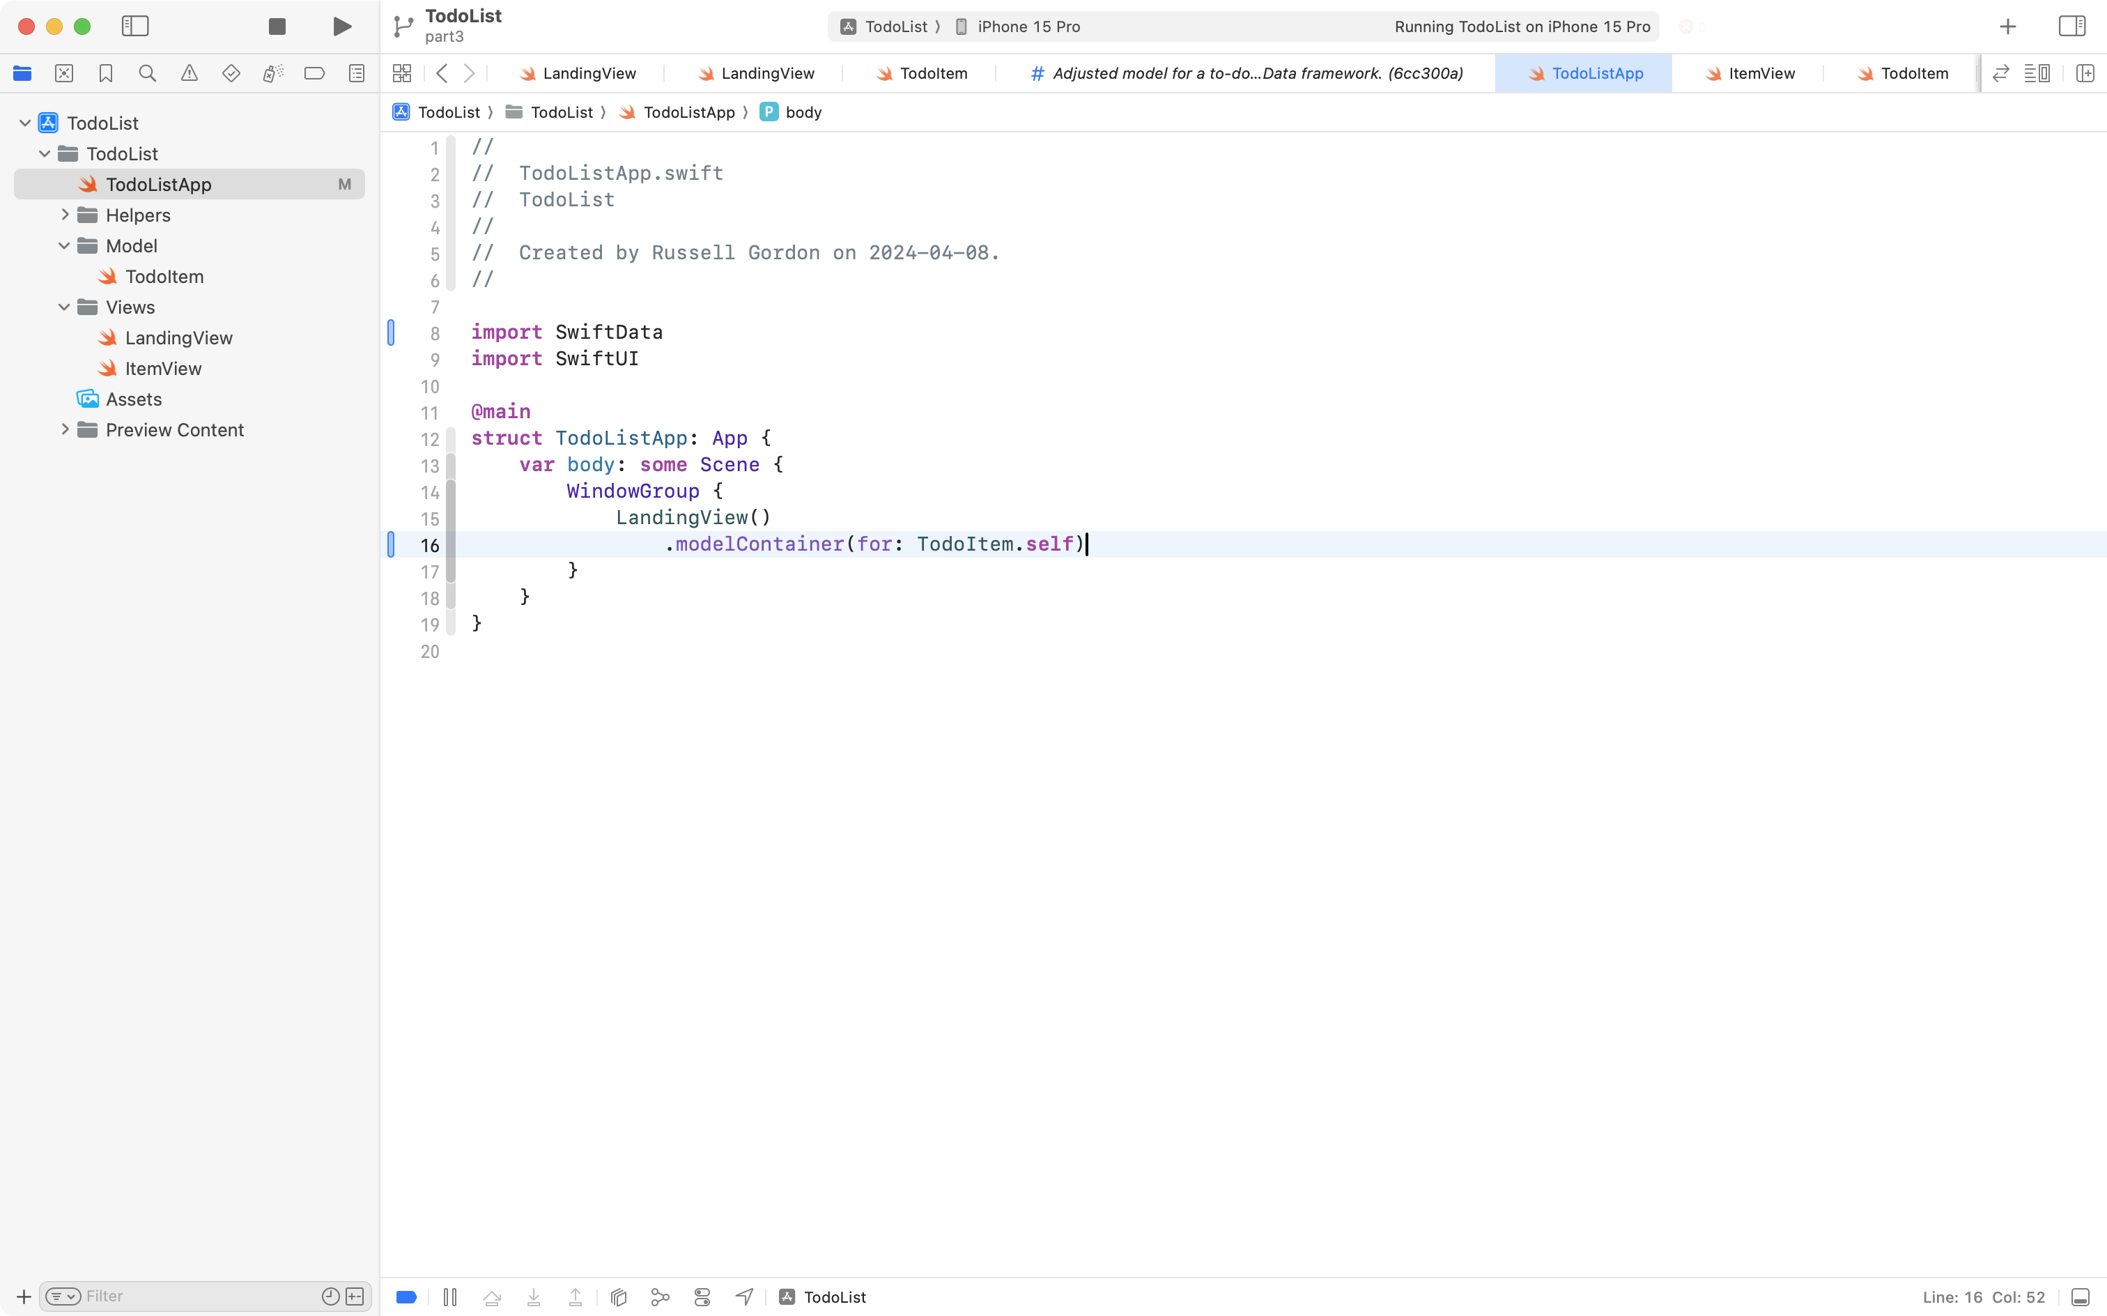This screenshot has width=2107, height=1316.
Task: Open the Debug Memory Graph
Action: (659, 1296)
